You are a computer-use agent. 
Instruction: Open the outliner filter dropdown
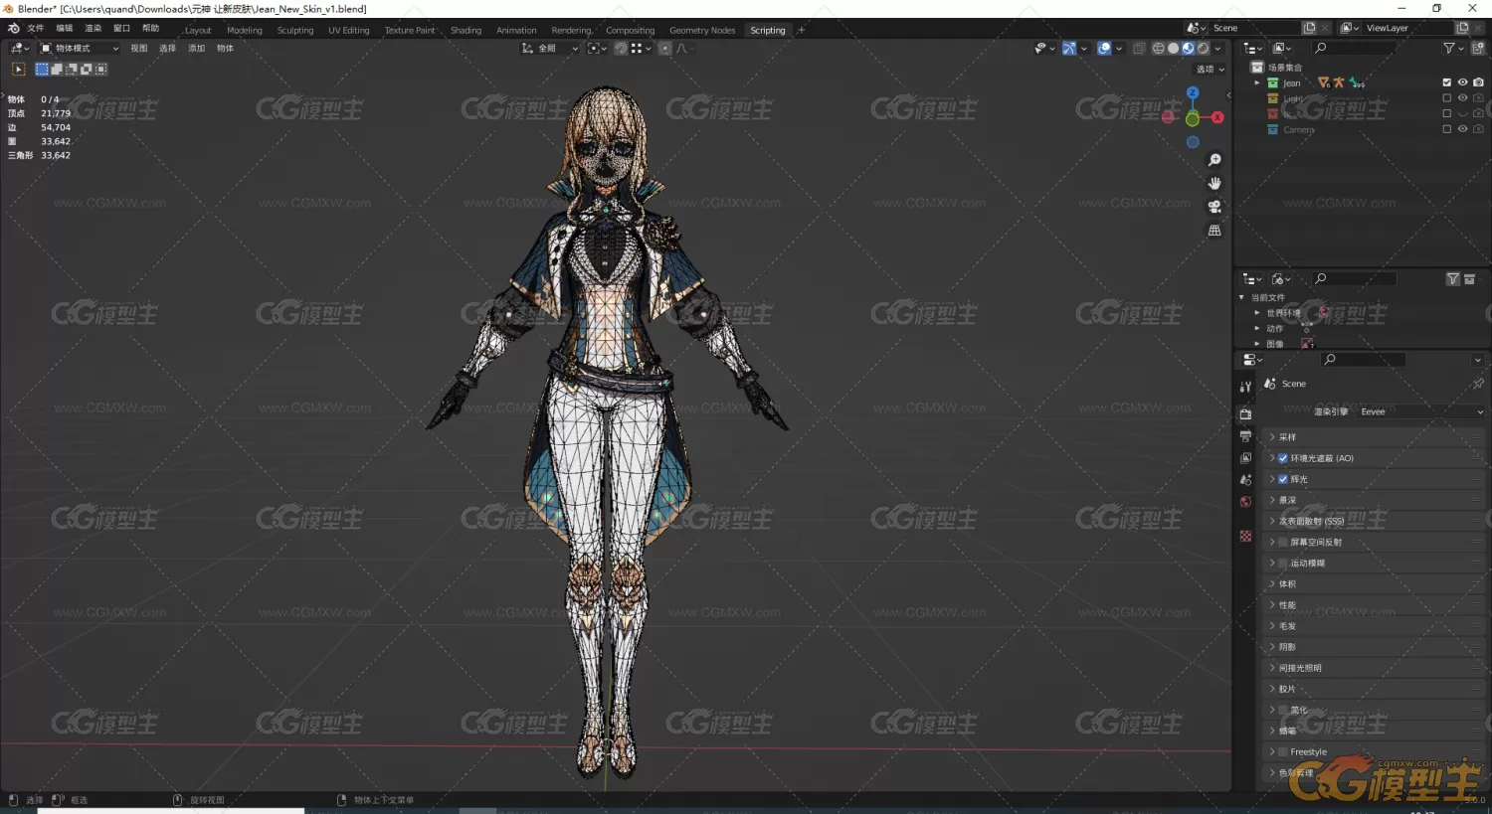point(1453,48)
